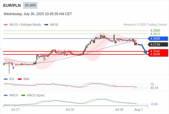Click the MACD Signal green legend swatch
The height and width of the screenshot is (114, 169).
click(23, 95)
